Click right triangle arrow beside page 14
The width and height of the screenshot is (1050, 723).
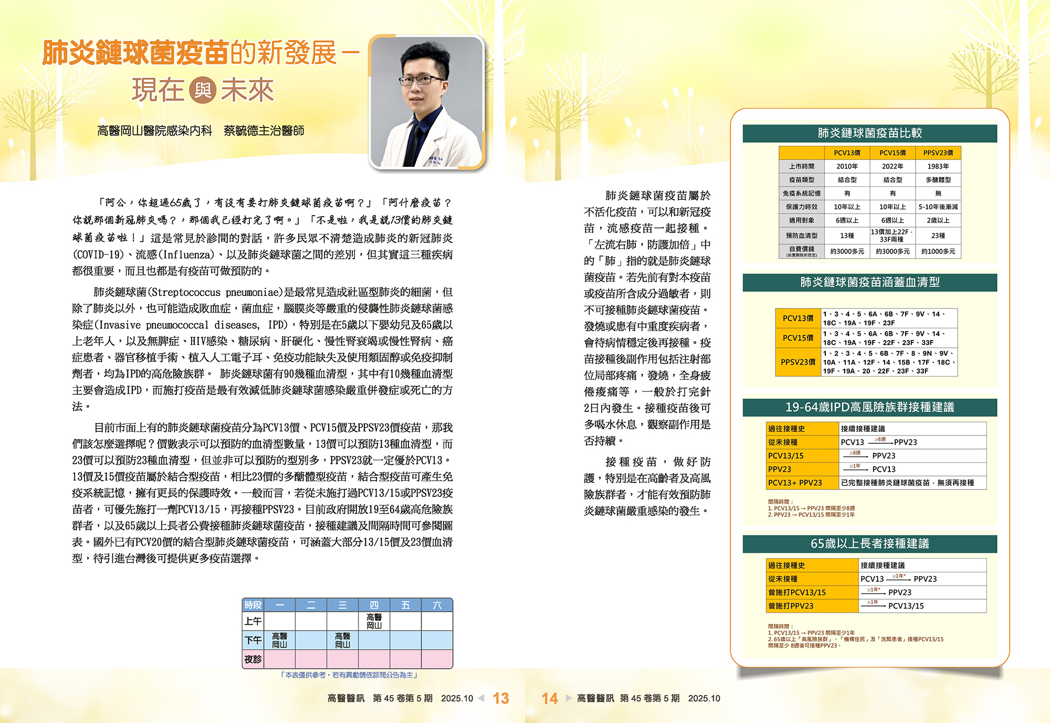pos(569,698)
